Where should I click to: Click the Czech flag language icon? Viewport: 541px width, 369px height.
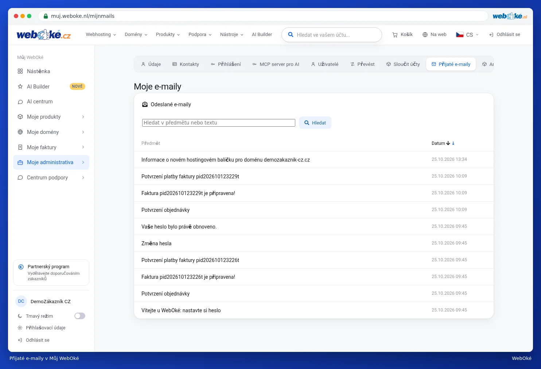click(x=460, y=35)
